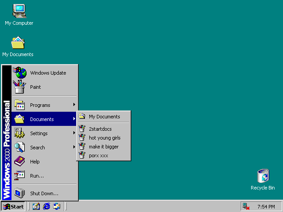Click the paint icon beside make it bigger

(82, 146)
